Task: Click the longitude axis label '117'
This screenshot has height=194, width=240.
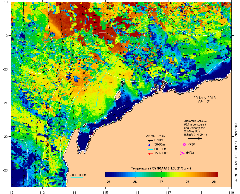Action: point(169,193)
